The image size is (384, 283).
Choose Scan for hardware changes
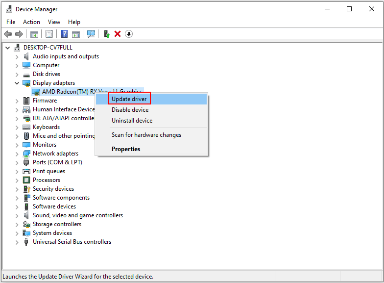click(151, 134)
